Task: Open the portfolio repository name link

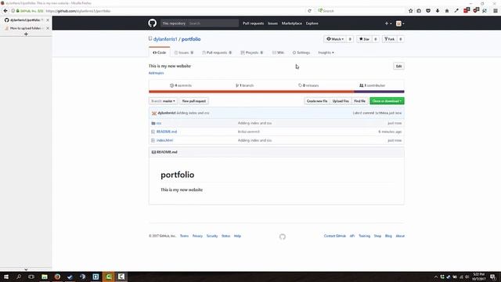Action: pos(191,39)
